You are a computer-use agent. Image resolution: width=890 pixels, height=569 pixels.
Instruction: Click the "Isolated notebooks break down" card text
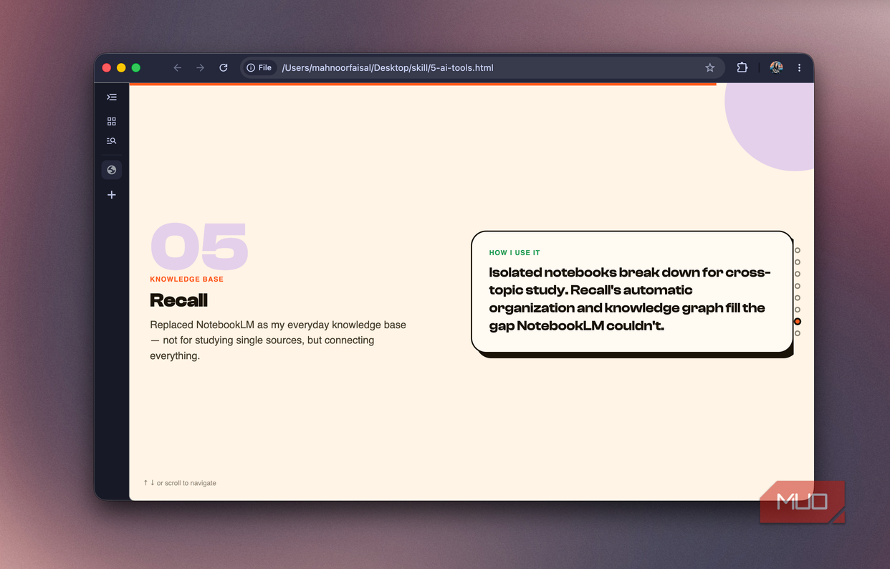(x=630, y=299)
